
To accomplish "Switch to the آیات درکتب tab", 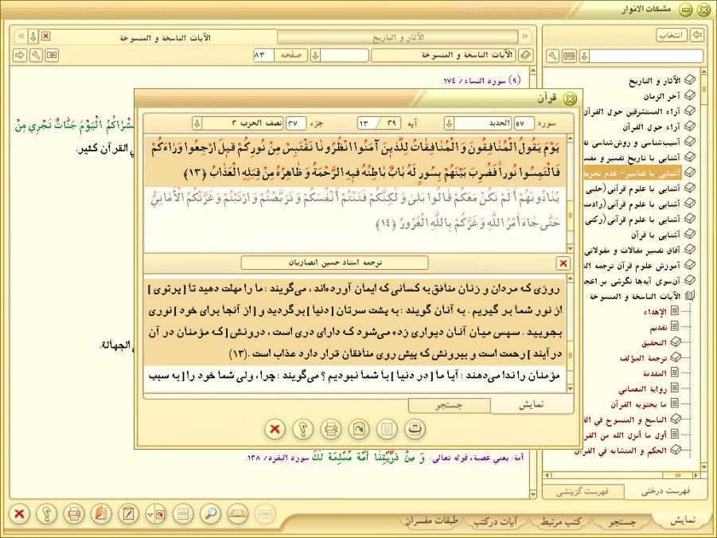I will point(495,521).
